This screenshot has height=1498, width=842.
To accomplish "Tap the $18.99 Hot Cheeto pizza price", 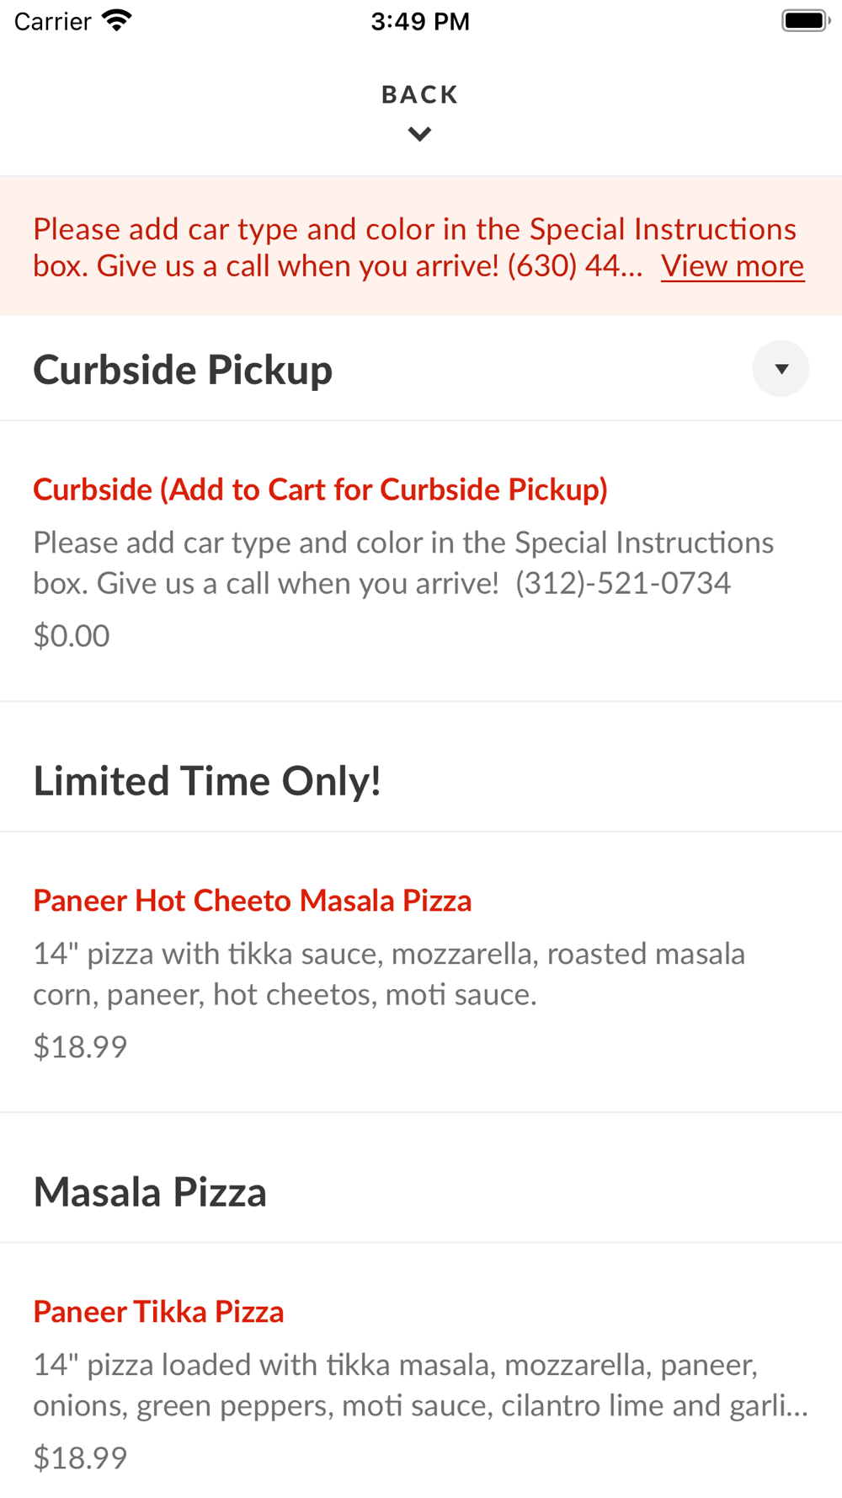I will [80, 1046].
